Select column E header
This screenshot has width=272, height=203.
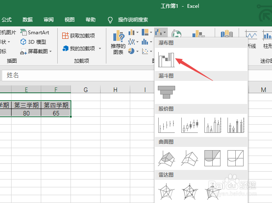coord(26,90)
